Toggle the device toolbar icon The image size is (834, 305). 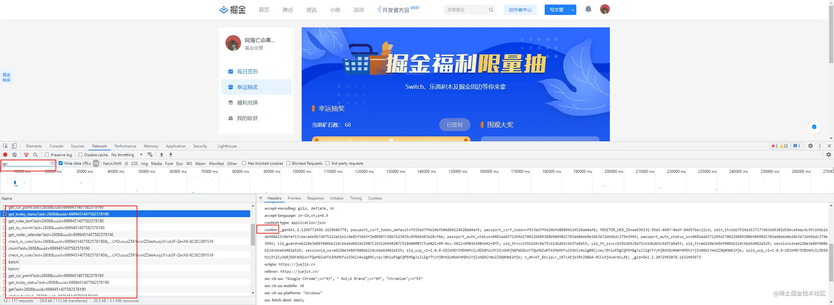click(x=14, y=146)
